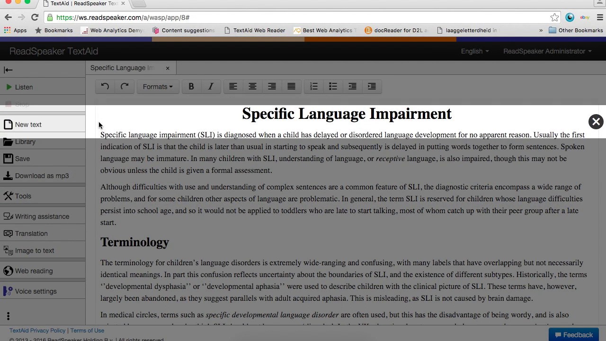Toggle italic formatting
The width and height of the screenshot is (606, 341).
point(211,87)
